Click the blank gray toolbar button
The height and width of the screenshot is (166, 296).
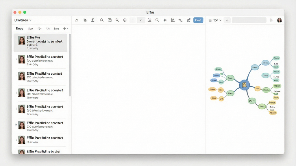[x=132, y=20]
